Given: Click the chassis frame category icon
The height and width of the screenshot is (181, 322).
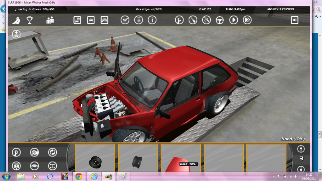Looking at the screenshot, I should click(x=52, y=166).
